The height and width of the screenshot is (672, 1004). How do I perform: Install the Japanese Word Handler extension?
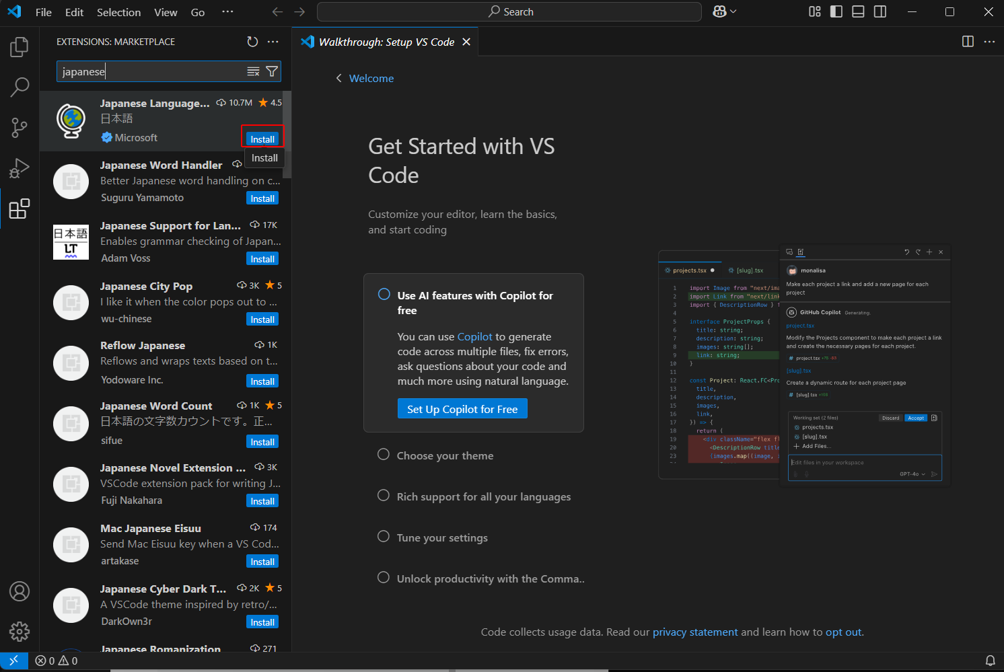(x=262, y=198)
